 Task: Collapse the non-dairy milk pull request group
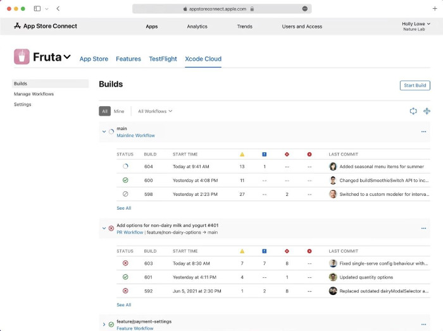coord(104,229)
